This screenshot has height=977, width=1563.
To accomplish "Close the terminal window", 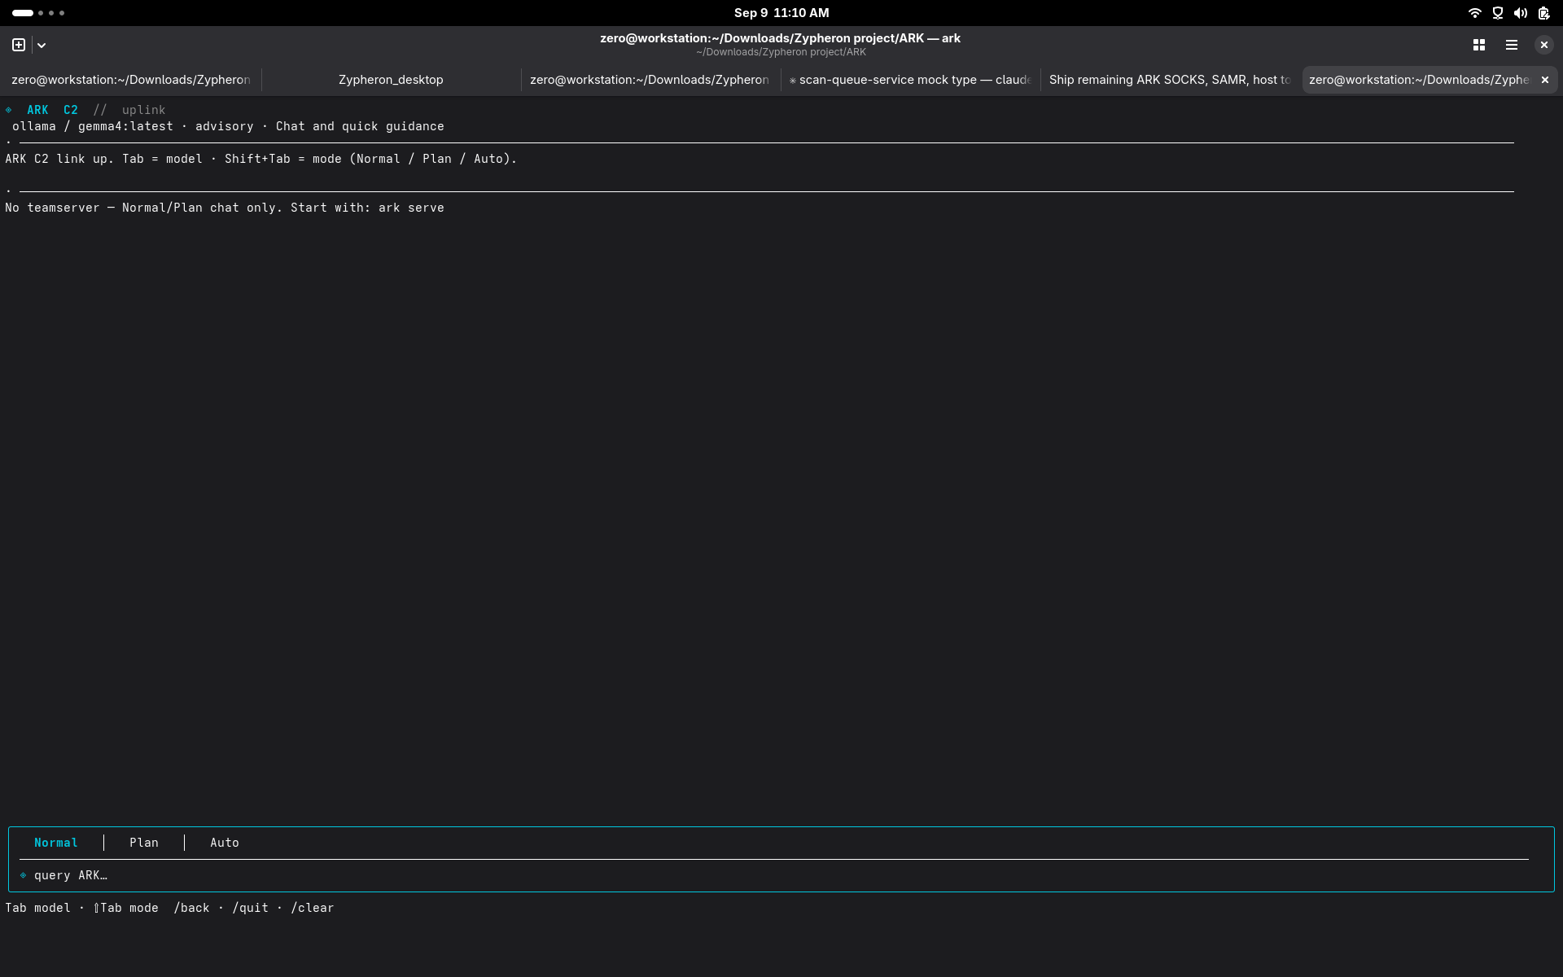I will [x=1544, y=45].
